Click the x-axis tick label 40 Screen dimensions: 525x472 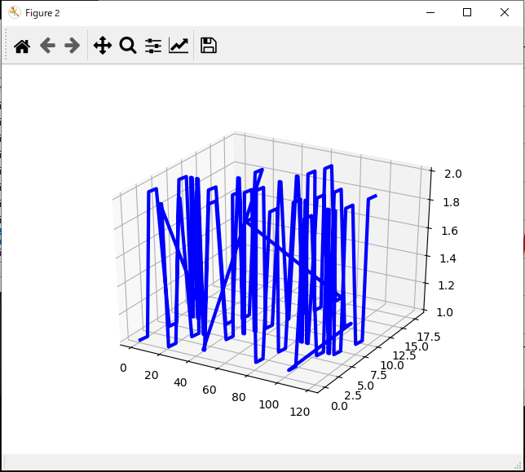pos(180,382)
